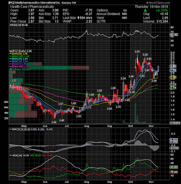The image size is (181, 184).
Task: Click the Bid Size value 13
Action: tap(57, 22)
